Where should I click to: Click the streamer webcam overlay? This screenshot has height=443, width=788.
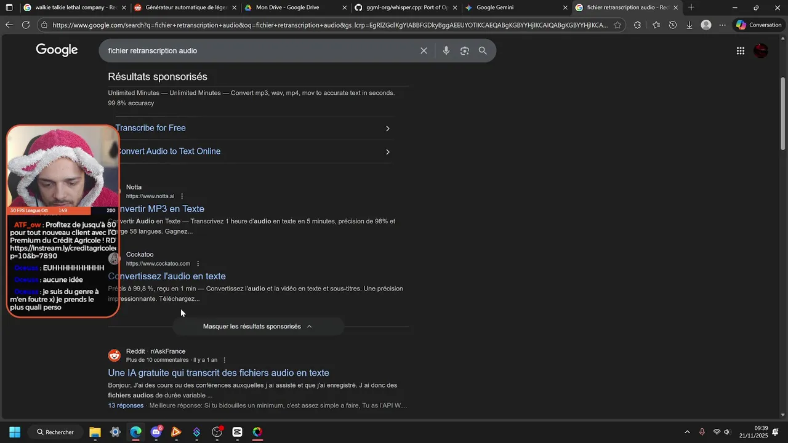pyautogui.click(x=62, y=166)
